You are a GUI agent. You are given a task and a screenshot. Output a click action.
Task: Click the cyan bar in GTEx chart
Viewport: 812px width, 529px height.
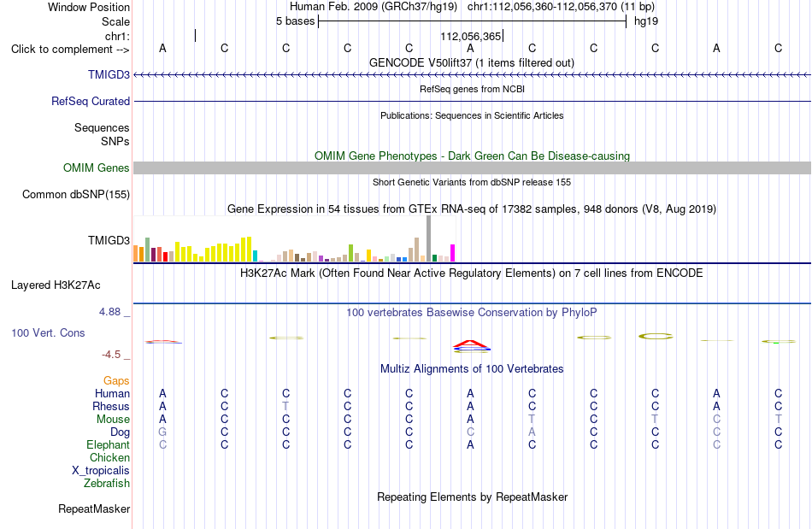[x=255, y=256]
